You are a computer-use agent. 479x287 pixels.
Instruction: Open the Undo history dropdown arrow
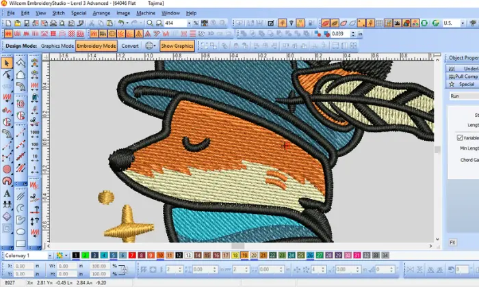coord(127,23)
